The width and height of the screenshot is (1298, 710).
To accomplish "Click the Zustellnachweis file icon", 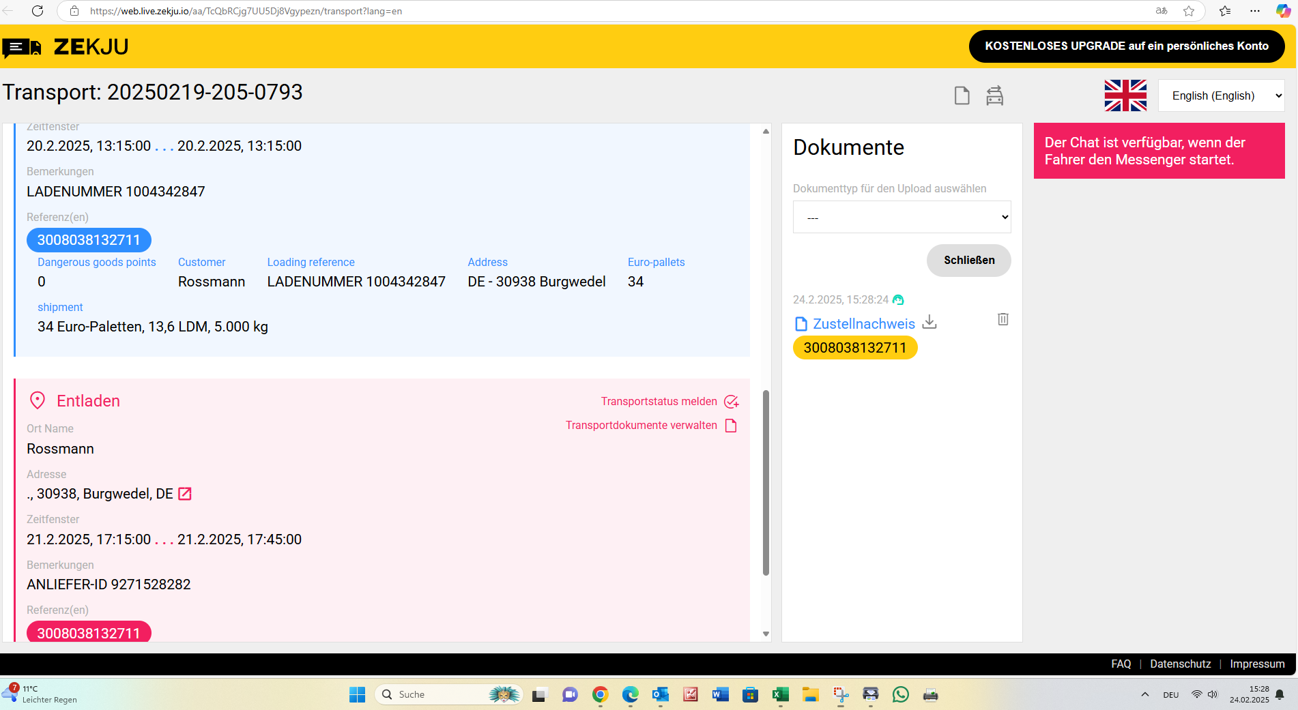I will pyautogui.click(x=801, y=324).
